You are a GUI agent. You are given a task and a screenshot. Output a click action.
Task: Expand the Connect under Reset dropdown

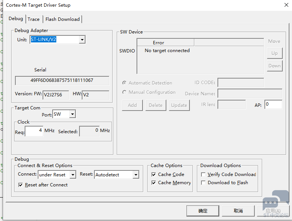tap(73, 175)
